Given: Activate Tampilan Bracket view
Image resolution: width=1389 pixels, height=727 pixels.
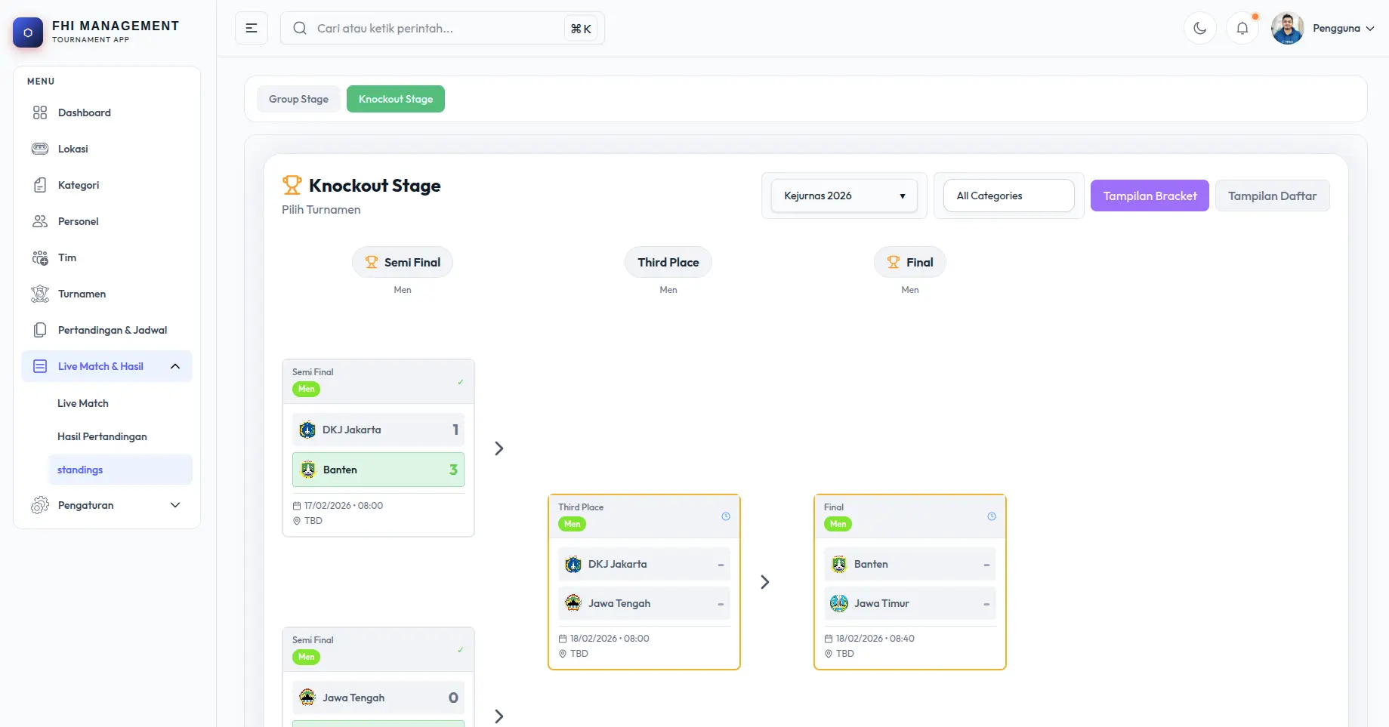Looking at the screenshot, I should (1149, 196).
